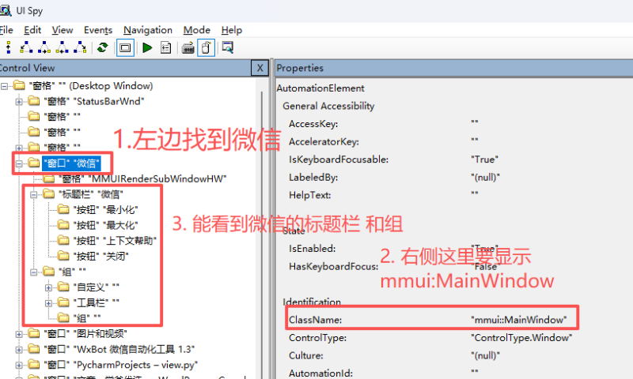The image size is (633, 379).
Task: Expand the WxBot 微信自动化工具 1.3 node
Action: 19,350
